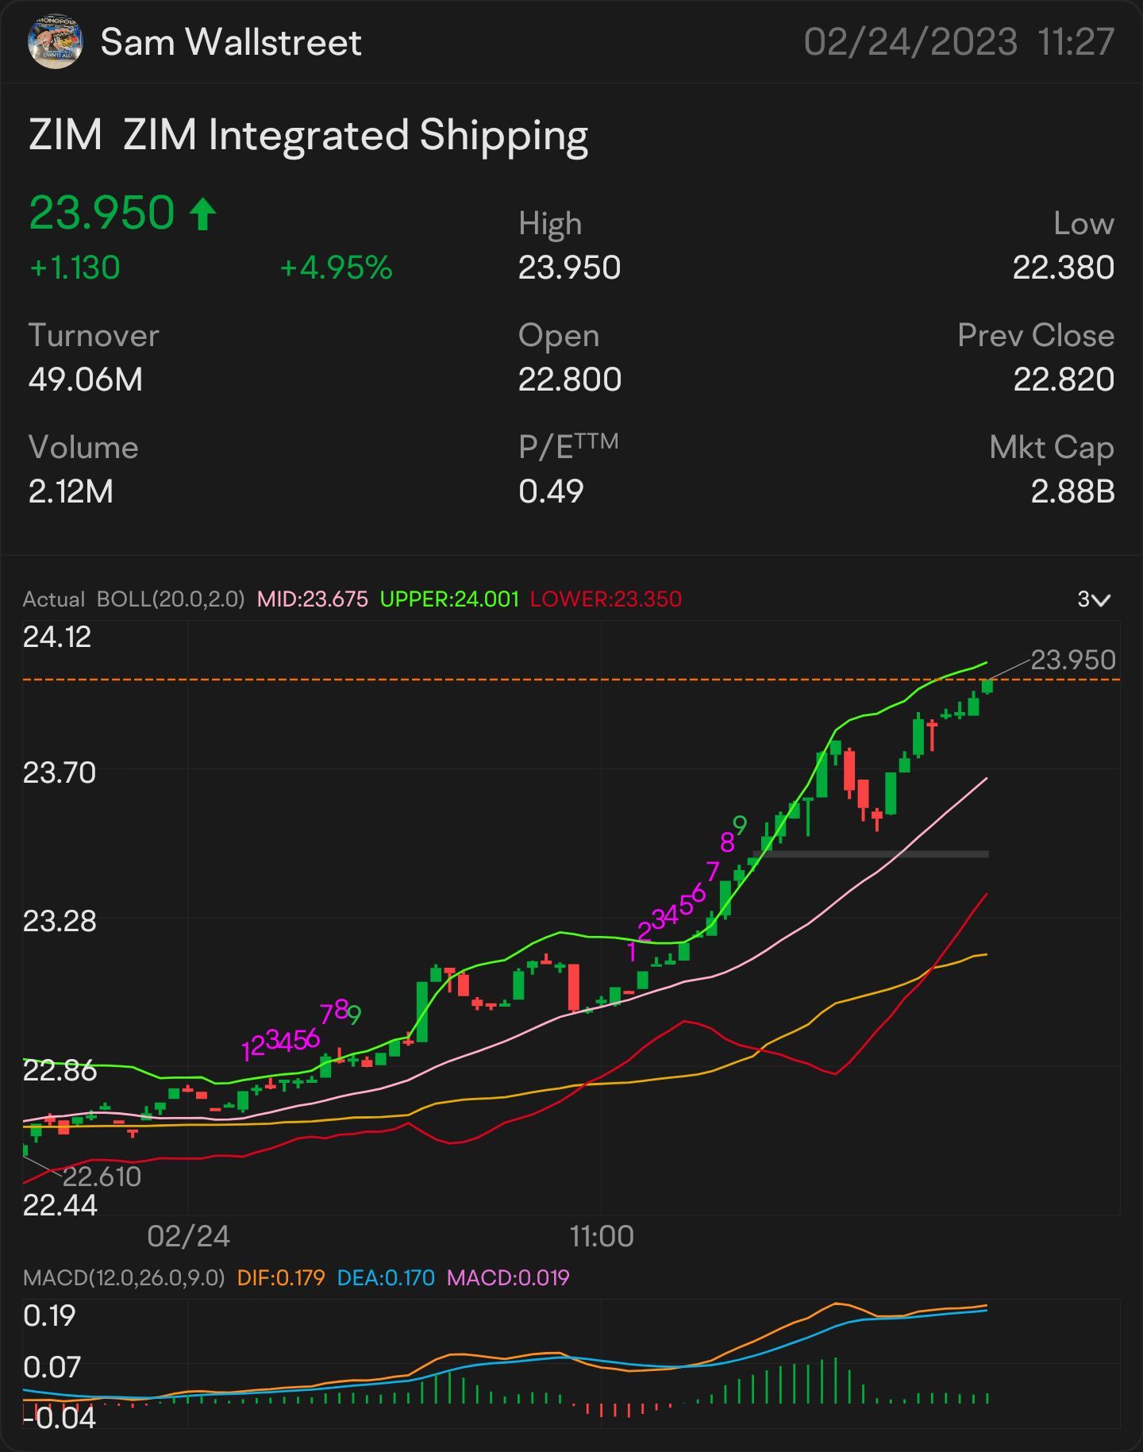Image resolution: width=1143 pixels, height=1452 pixels.
Task: Select the Mkt Cap value 2.88B
Action: click(x=1072, y=491)
